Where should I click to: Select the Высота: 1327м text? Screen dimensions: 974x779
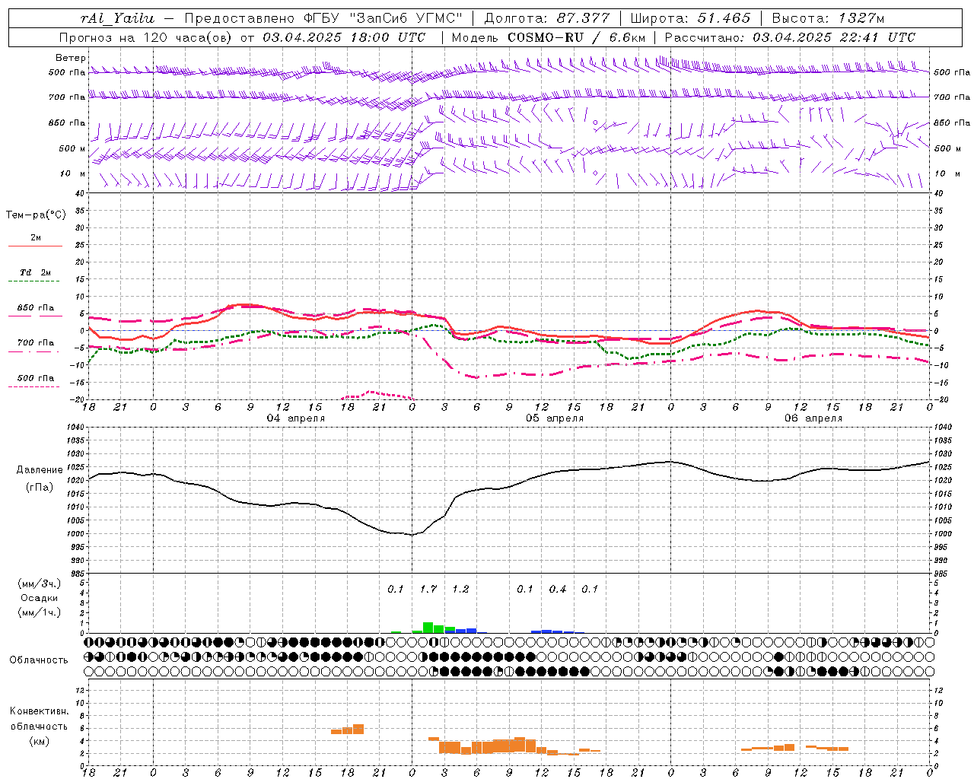[x=828, y=18]
